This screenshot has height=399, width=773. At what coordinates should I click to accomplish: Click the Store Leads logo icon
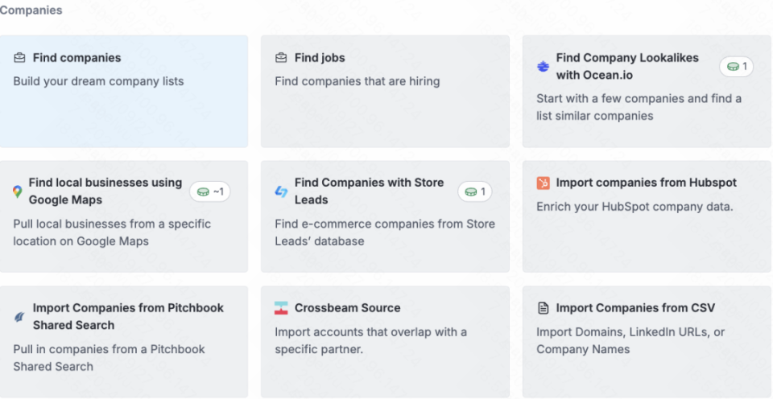click(x=281, y=191)
